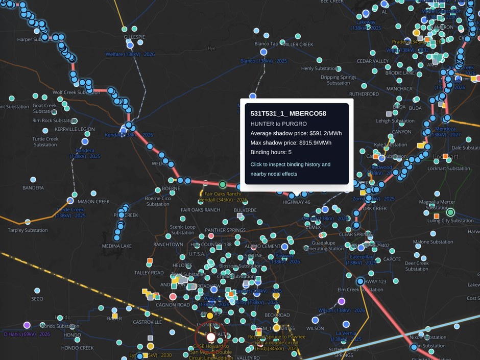Click the binding history inspection link in tooltip
This screenshot has width=480, height=360.
(x=290, y=169)
